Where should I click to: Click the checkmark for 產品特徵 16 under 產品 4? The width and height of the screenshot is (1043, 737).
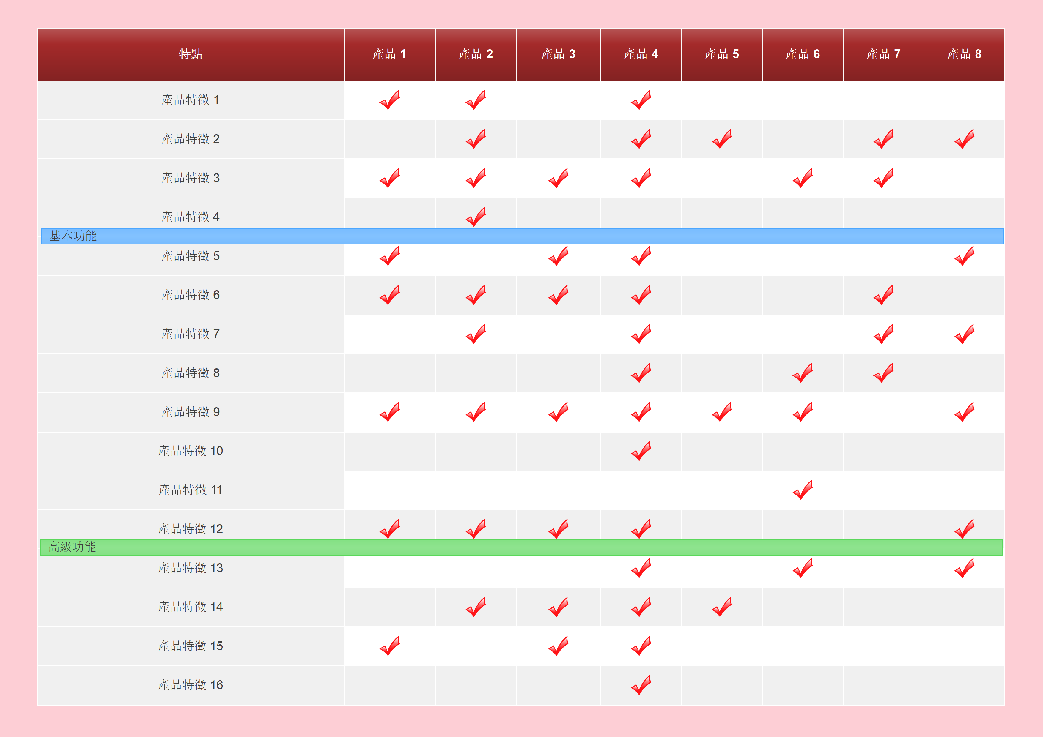click(641, 685)
